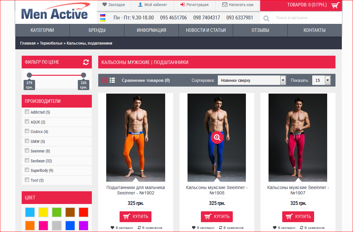Image resolution: width=353 pixels, height=232 pixels.
Task: Click the maximum price slider handle
Action: 84,75
